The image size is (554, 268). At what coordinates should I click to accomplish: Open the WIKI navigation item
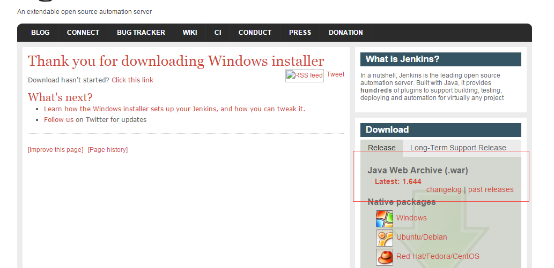(190, 33)
